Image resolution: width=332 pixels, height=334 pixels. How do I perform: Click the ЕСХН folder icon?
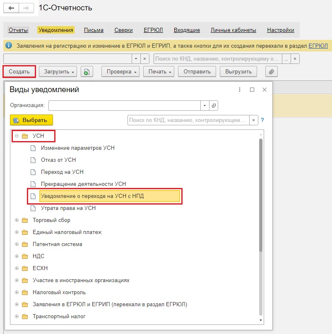[25, 268]
